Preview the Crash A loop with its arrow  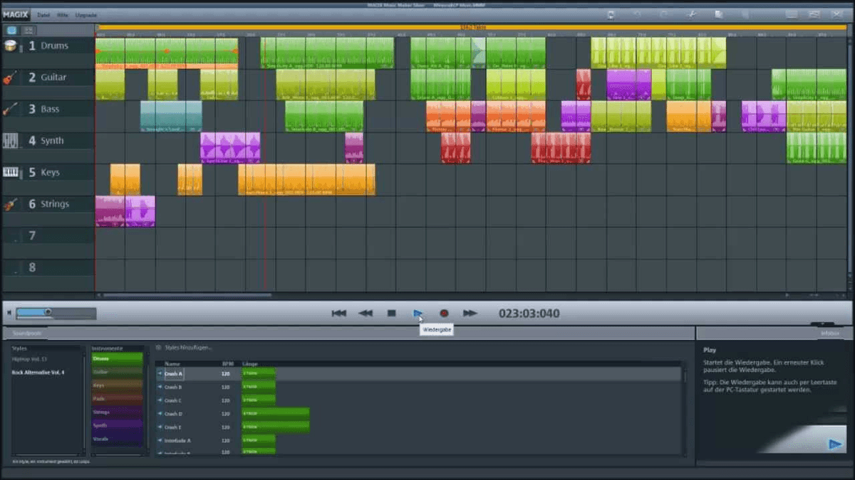click(160, 373)
